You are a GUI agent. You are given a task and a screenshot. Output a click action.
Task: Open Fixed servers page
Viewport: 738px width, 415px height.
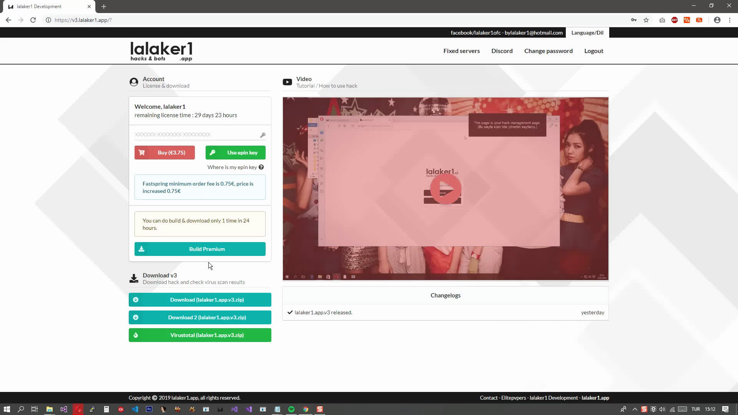461,51
